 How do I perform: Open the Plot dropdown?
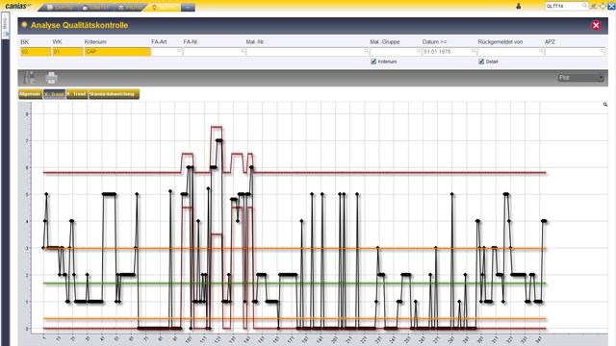tap(580, 78)
